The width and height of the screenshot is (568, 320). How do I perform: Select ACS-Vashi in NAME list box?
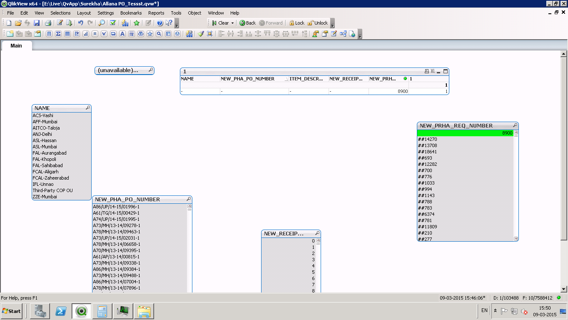click(x=43, y=115)
